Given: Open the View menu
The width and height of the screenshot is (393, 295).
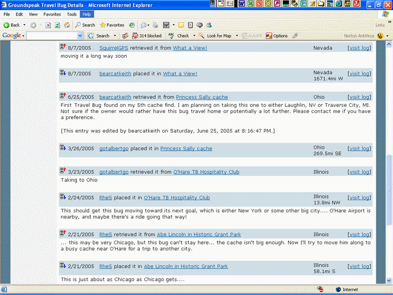Looking at the screenshot, I should 33,14.
